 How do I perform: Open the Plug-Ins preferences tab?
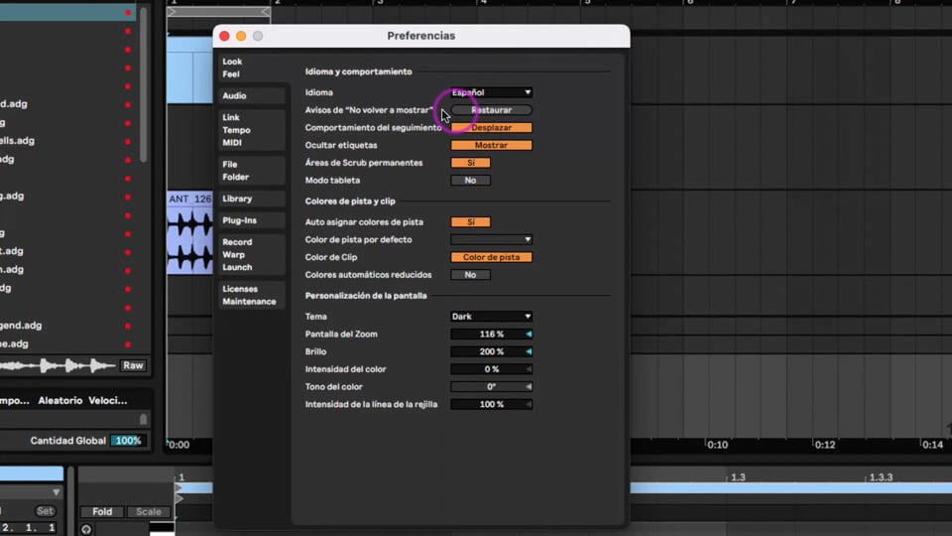[251, 220]
